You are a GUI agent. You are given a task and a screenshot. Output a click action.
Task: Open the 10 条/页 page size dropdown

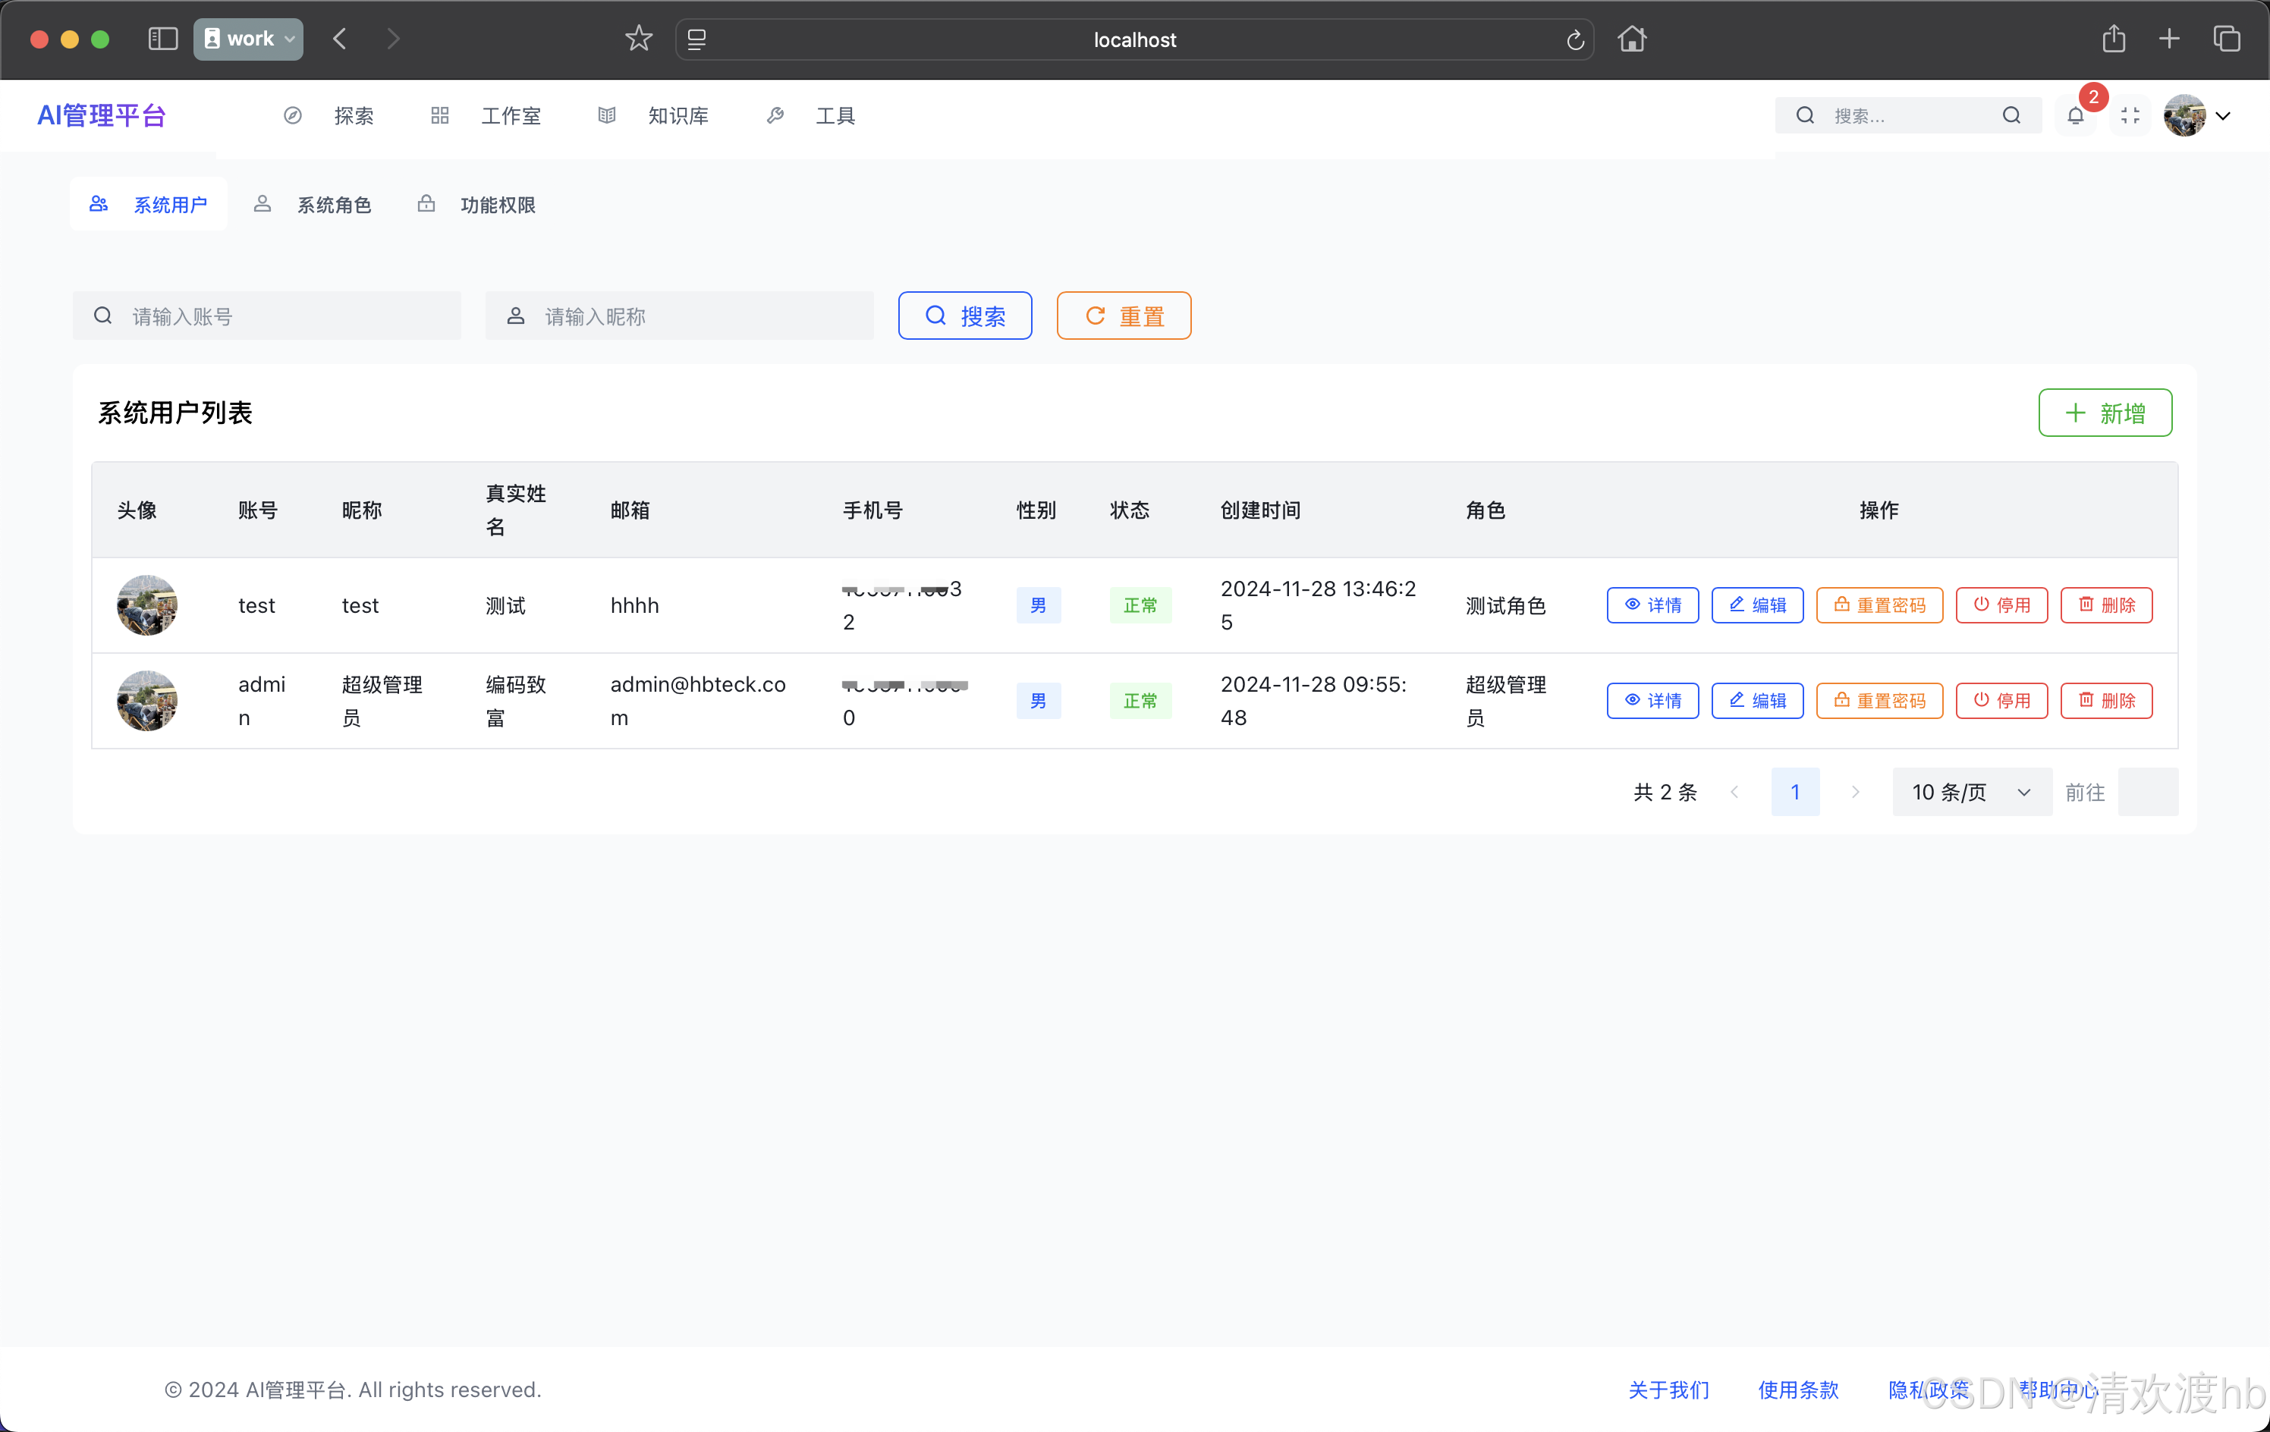pos(1971,792)
